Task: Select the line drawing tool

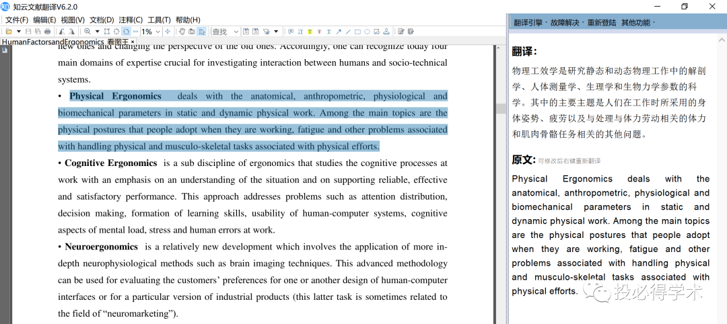Action: pos(348,32)
